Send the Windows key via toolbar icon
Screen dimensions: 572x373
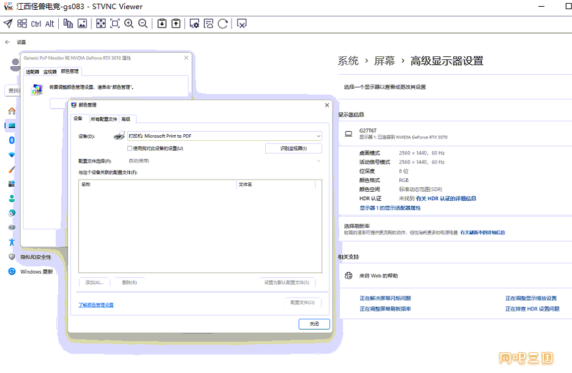coord(22,24)
